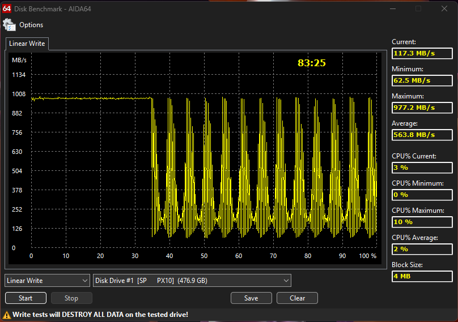Click the yellow warning triangle icon
Screen dimensions: 458x322
point(7,315)
